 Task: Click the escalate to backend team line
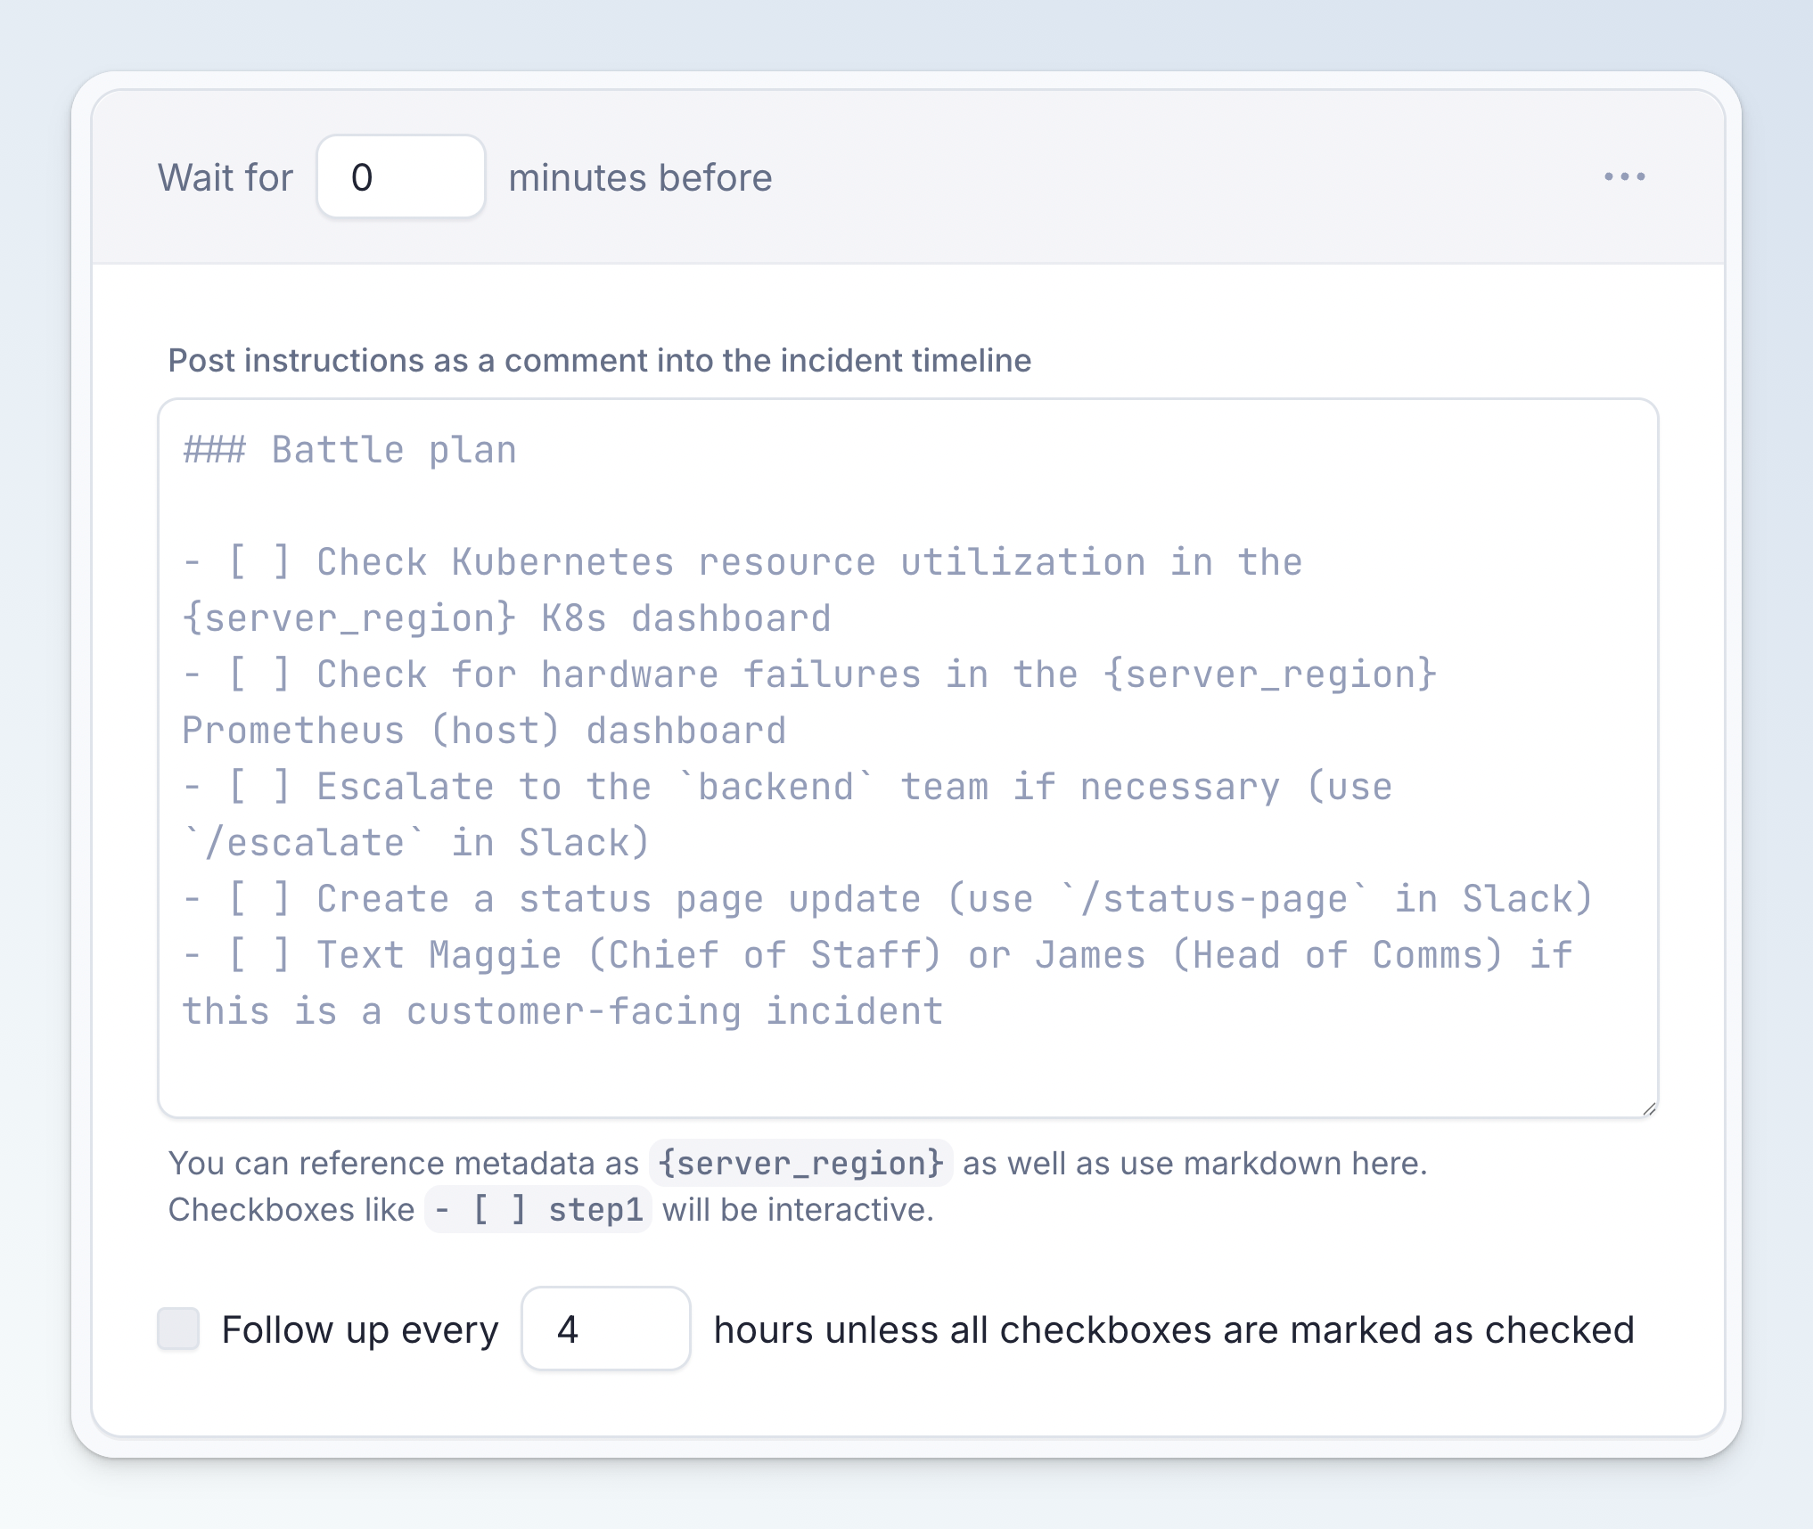point(789,786)
